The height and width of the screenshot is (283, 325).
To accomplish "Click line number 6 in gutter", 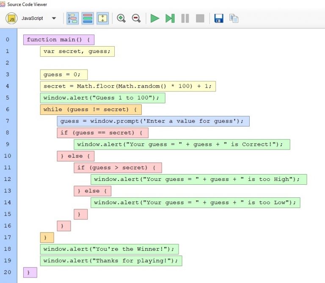I will coord(8,109).
